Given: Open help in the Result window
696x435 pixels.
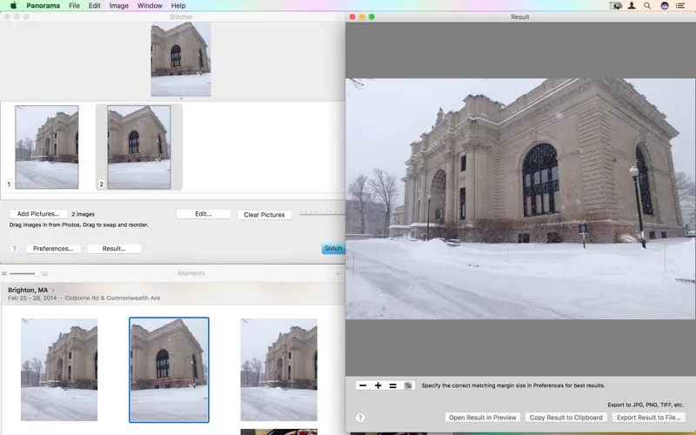Looking at the screenshot, I should coord(360,418).
